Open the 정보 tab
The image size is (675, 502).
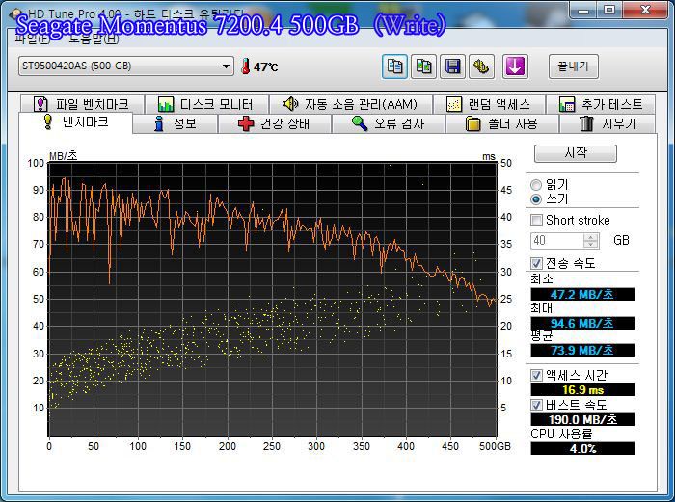[x=175, y=124]
